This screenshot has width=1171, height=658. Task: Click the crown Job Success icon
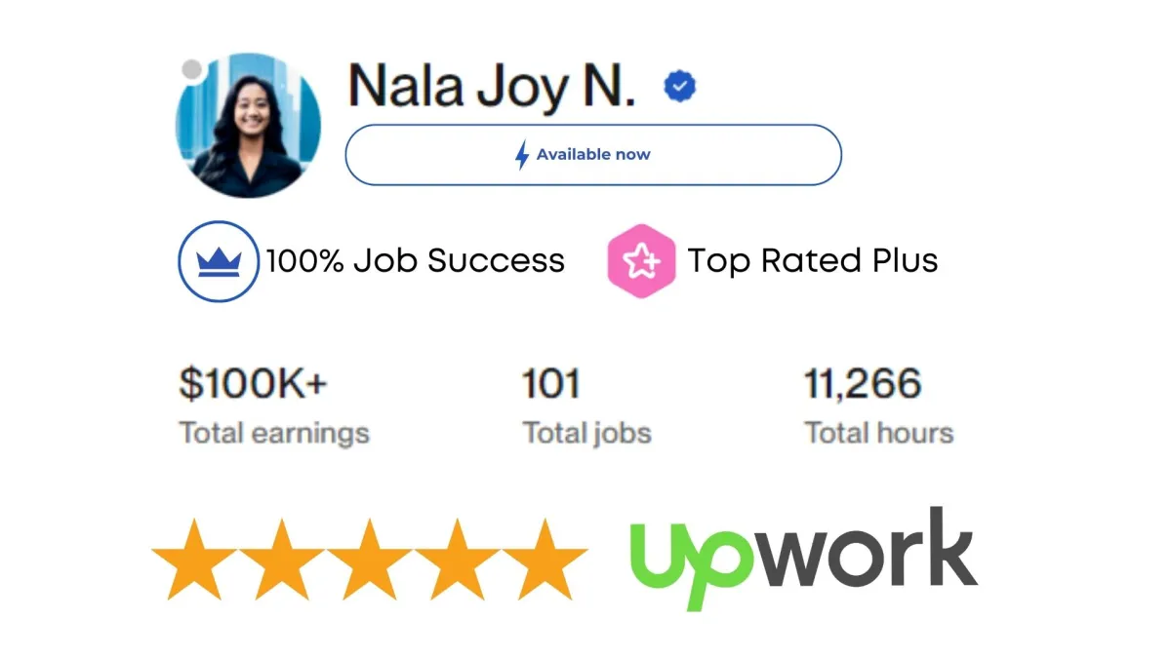[219, 261]
